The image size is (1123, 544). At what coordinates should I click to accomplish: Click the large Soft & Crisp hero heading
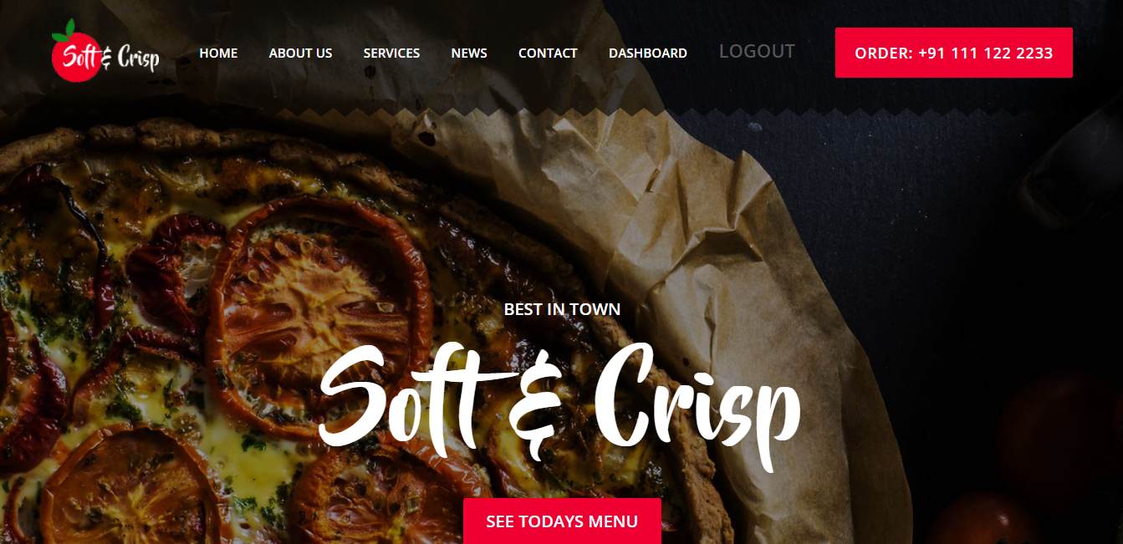tap(559, 398)
